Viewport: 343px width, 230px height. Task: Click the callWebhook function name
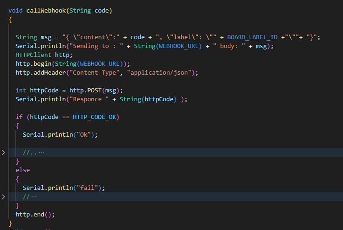coord(46,11)
